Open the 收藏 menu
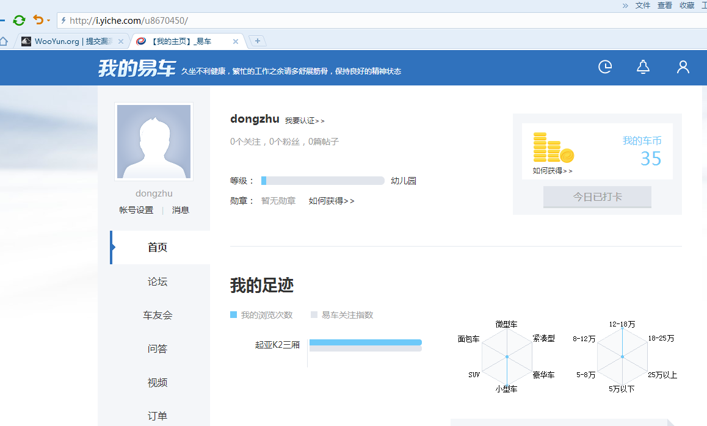This screenshot has width=707, height=426. click(687, 5)
